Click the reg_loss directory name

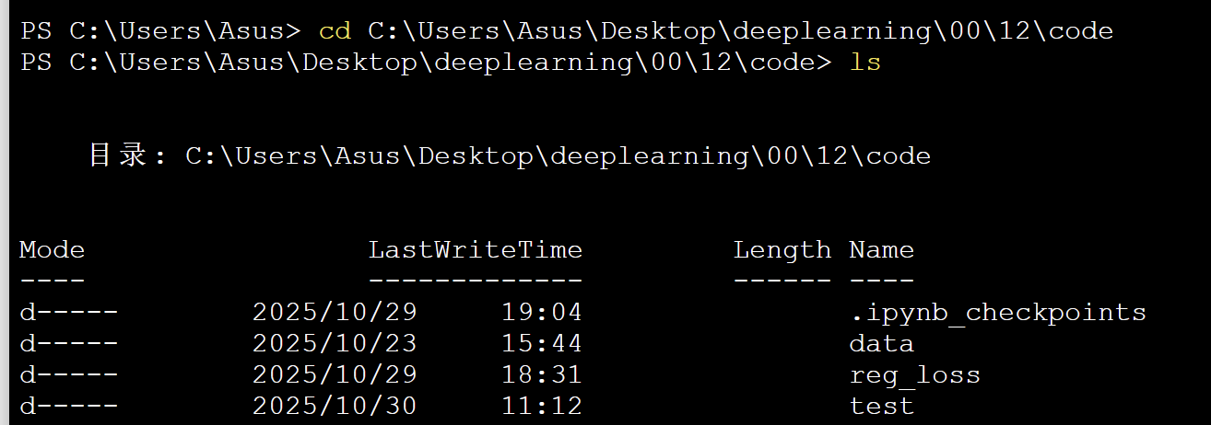tap(914, 375)
